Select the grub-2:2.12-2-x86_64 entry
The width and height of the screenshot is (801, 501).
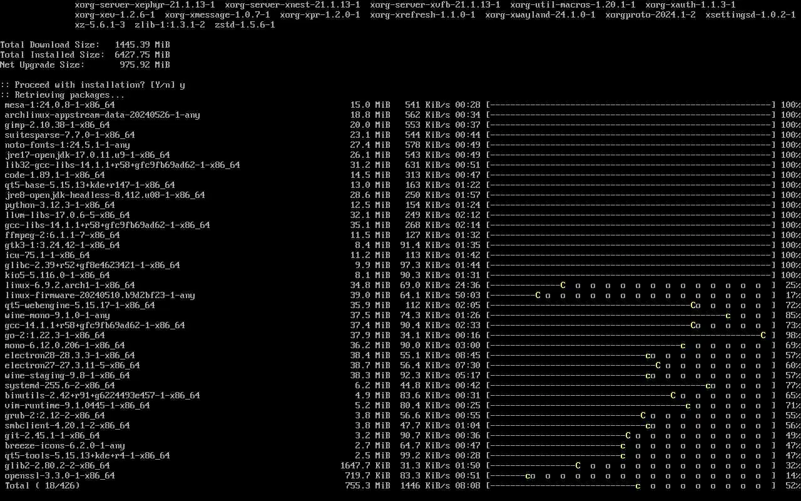pos(54,416)
